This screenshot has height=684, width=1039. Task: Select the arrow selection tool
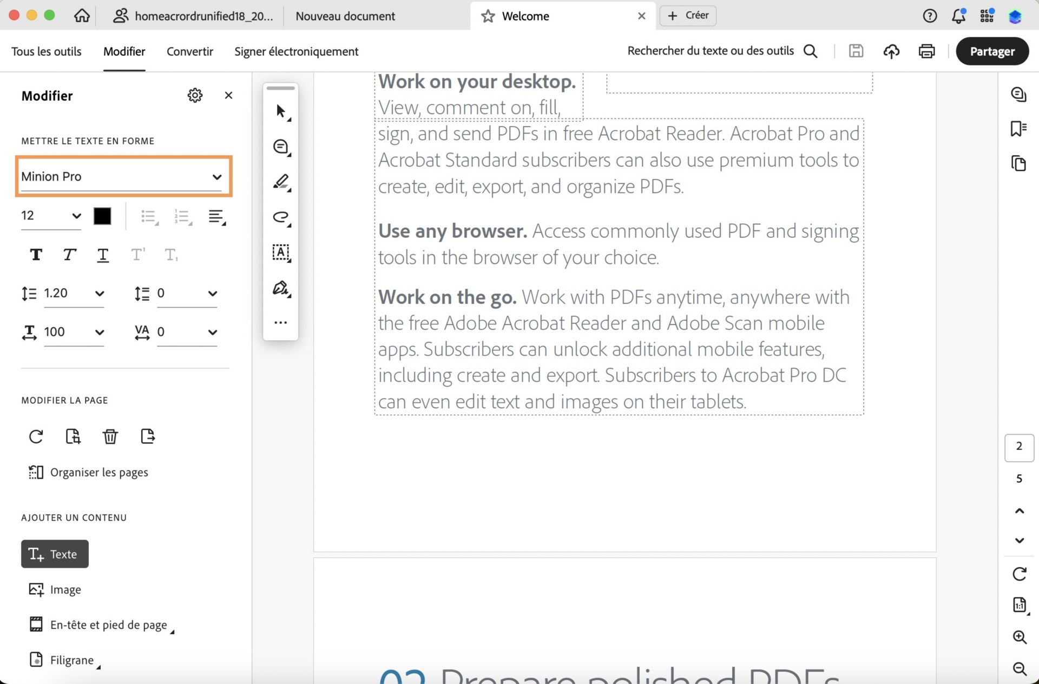280,111
